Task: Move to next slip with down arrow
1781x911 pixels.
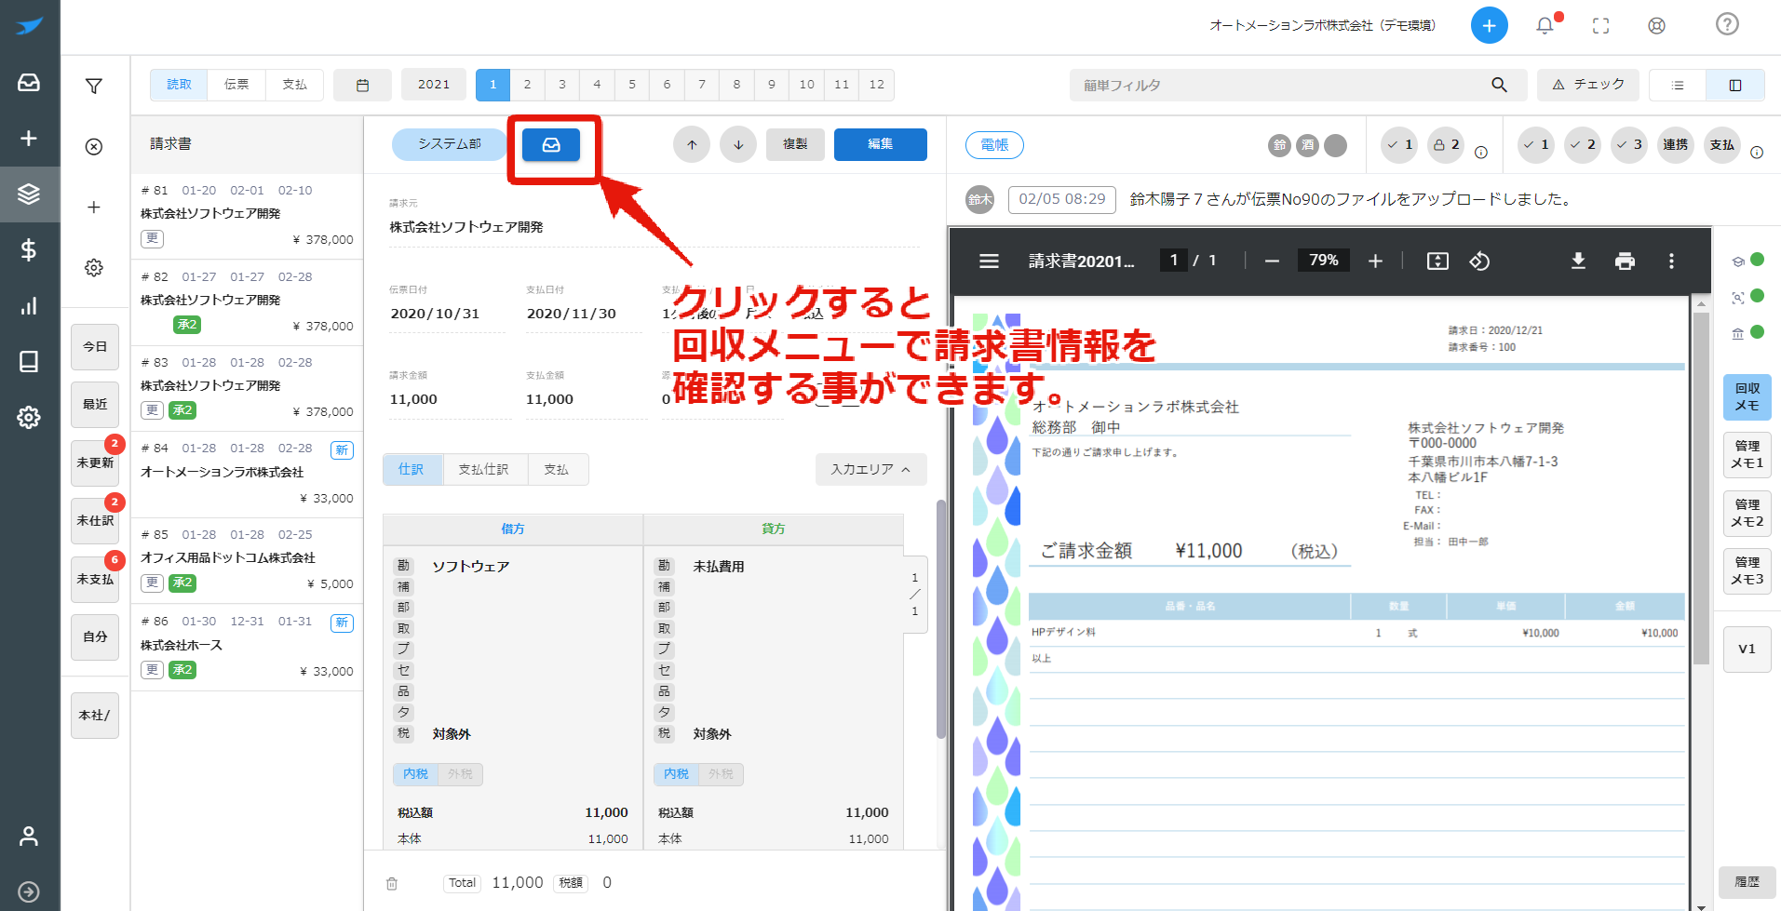Action: [x=738, y=144]
